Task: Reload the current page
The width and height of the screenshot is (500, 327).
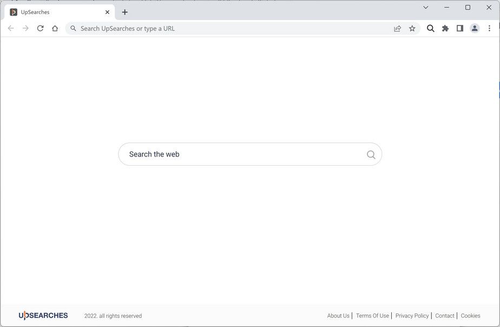Action: point(40,28)
